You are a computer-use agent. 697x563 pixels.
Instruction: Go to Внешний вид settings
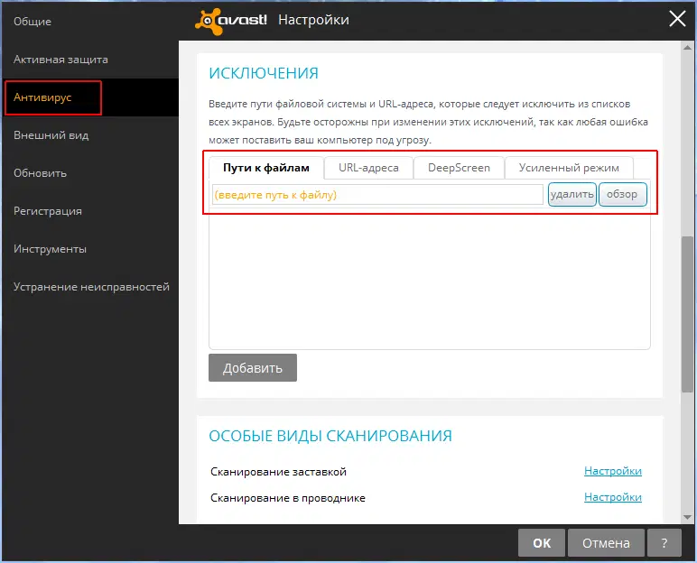click(51, 135)
